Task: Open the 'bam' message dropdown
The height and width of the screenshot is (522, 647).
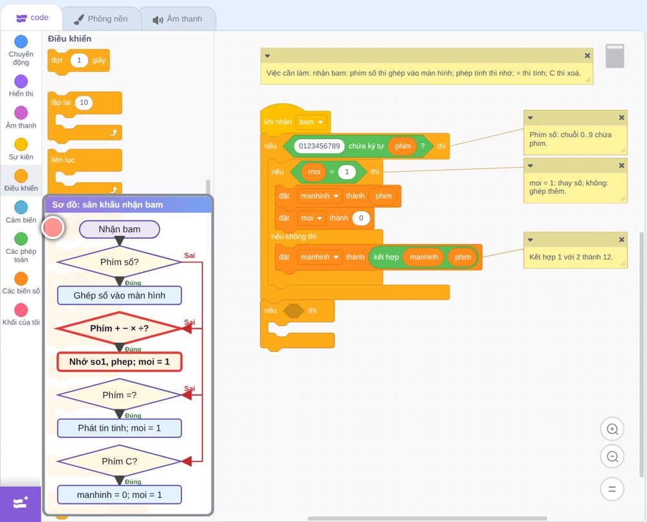Action: [312, 122]
